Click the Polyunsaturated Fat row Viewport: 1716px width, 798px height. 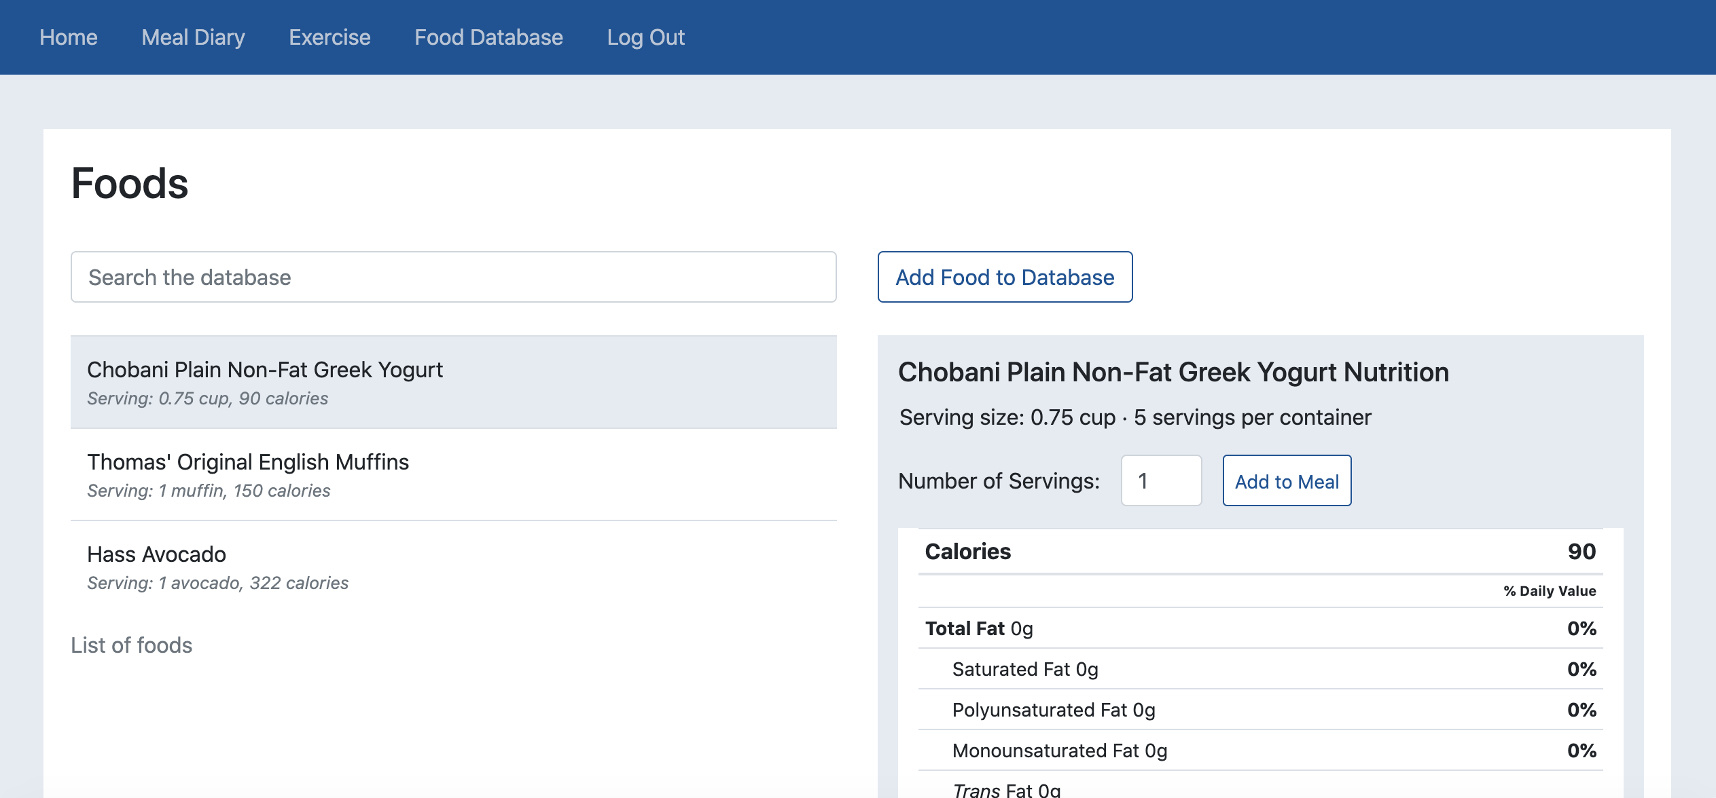(x=1260, y=710)
